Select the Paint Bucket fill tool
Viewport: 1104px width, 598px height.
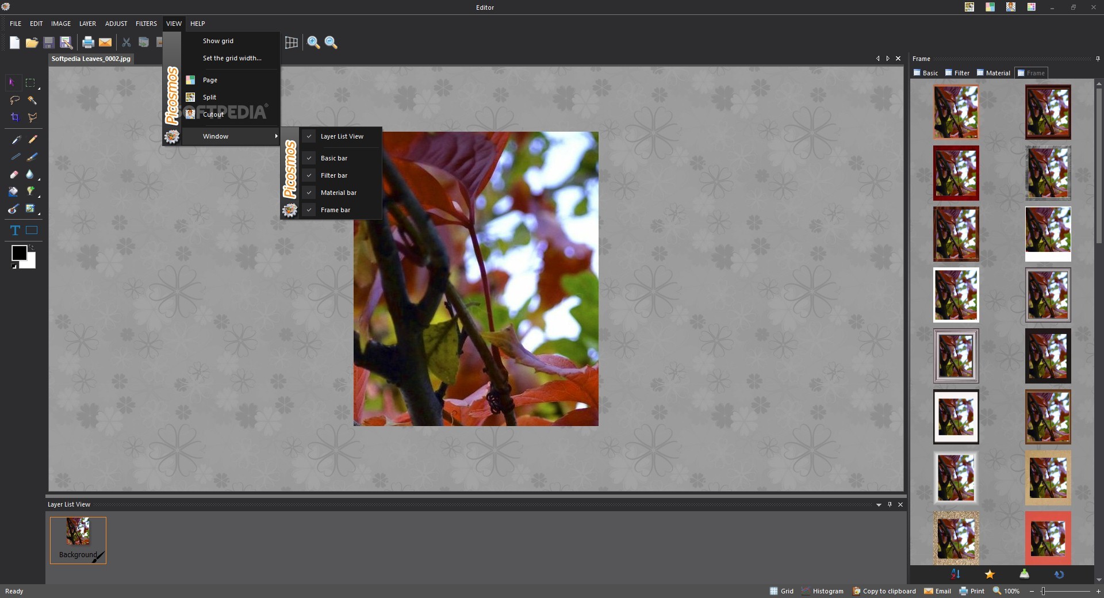14,191
